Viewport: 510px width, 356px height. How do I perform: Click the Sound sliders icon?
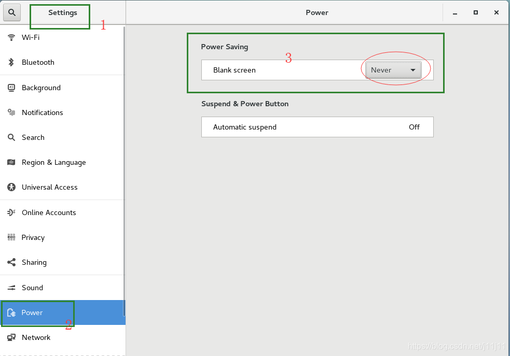[x=11, y=288]
